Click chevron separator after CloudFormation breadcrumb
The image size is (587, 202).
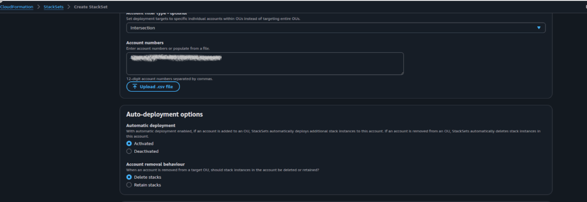pyautogui.click(x=38, y=7)
